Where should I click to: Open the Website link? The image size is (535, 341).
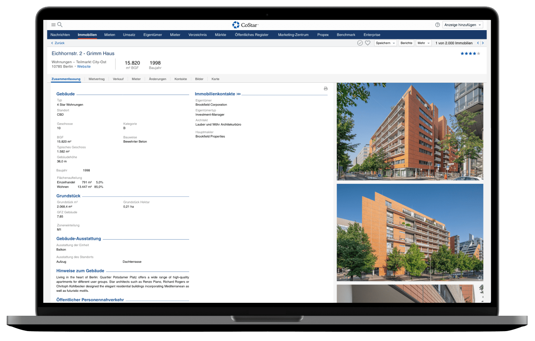(84, 66)
